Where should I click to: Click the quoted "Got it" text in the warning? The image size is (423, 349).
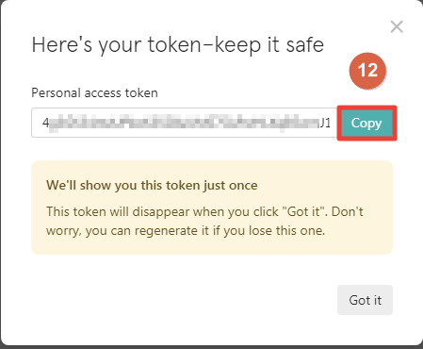(303, 211)
